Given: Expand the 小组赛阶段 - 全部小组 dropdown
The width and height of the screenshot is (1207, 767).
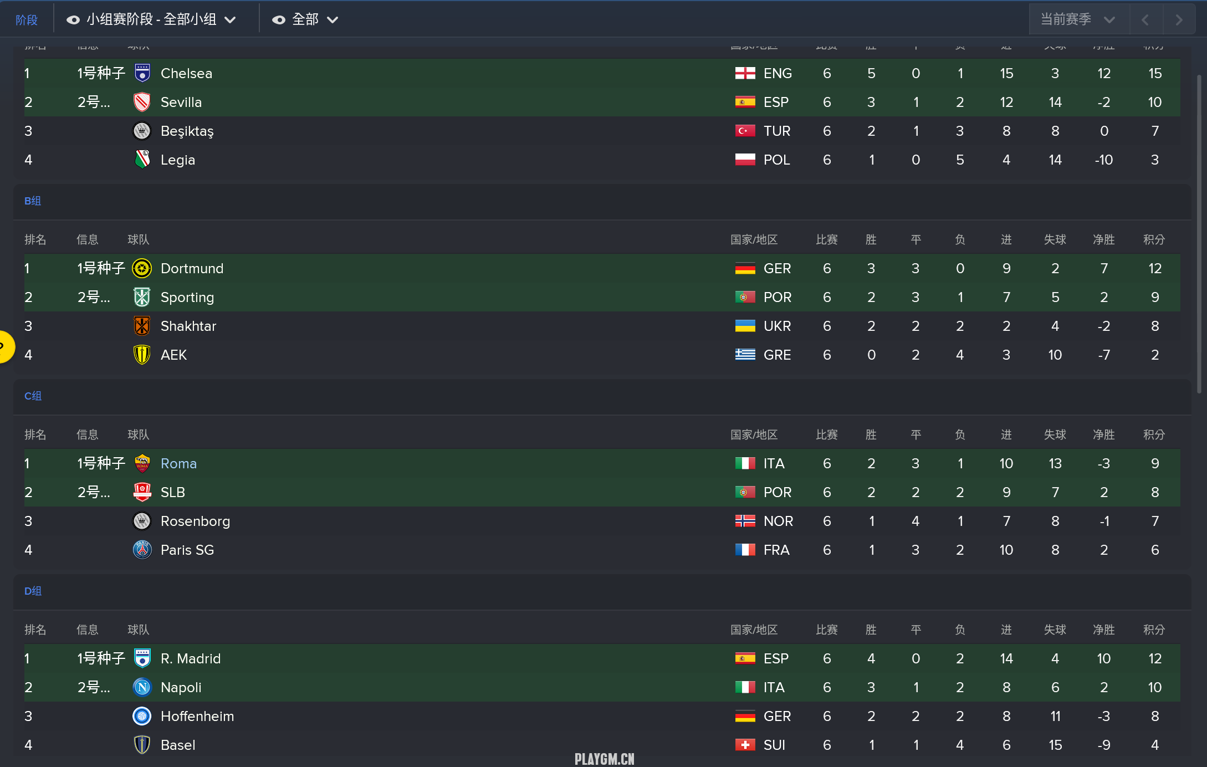Looking at the screenshot, I should (152, 20).
